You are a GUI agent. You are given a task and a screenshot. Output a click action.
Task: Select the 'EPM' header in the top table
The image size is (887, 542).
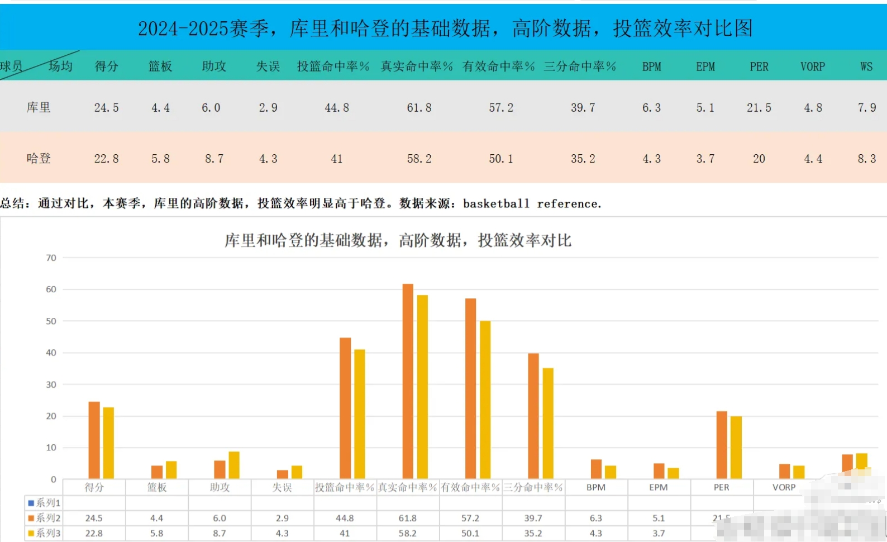tap(705, 66)
